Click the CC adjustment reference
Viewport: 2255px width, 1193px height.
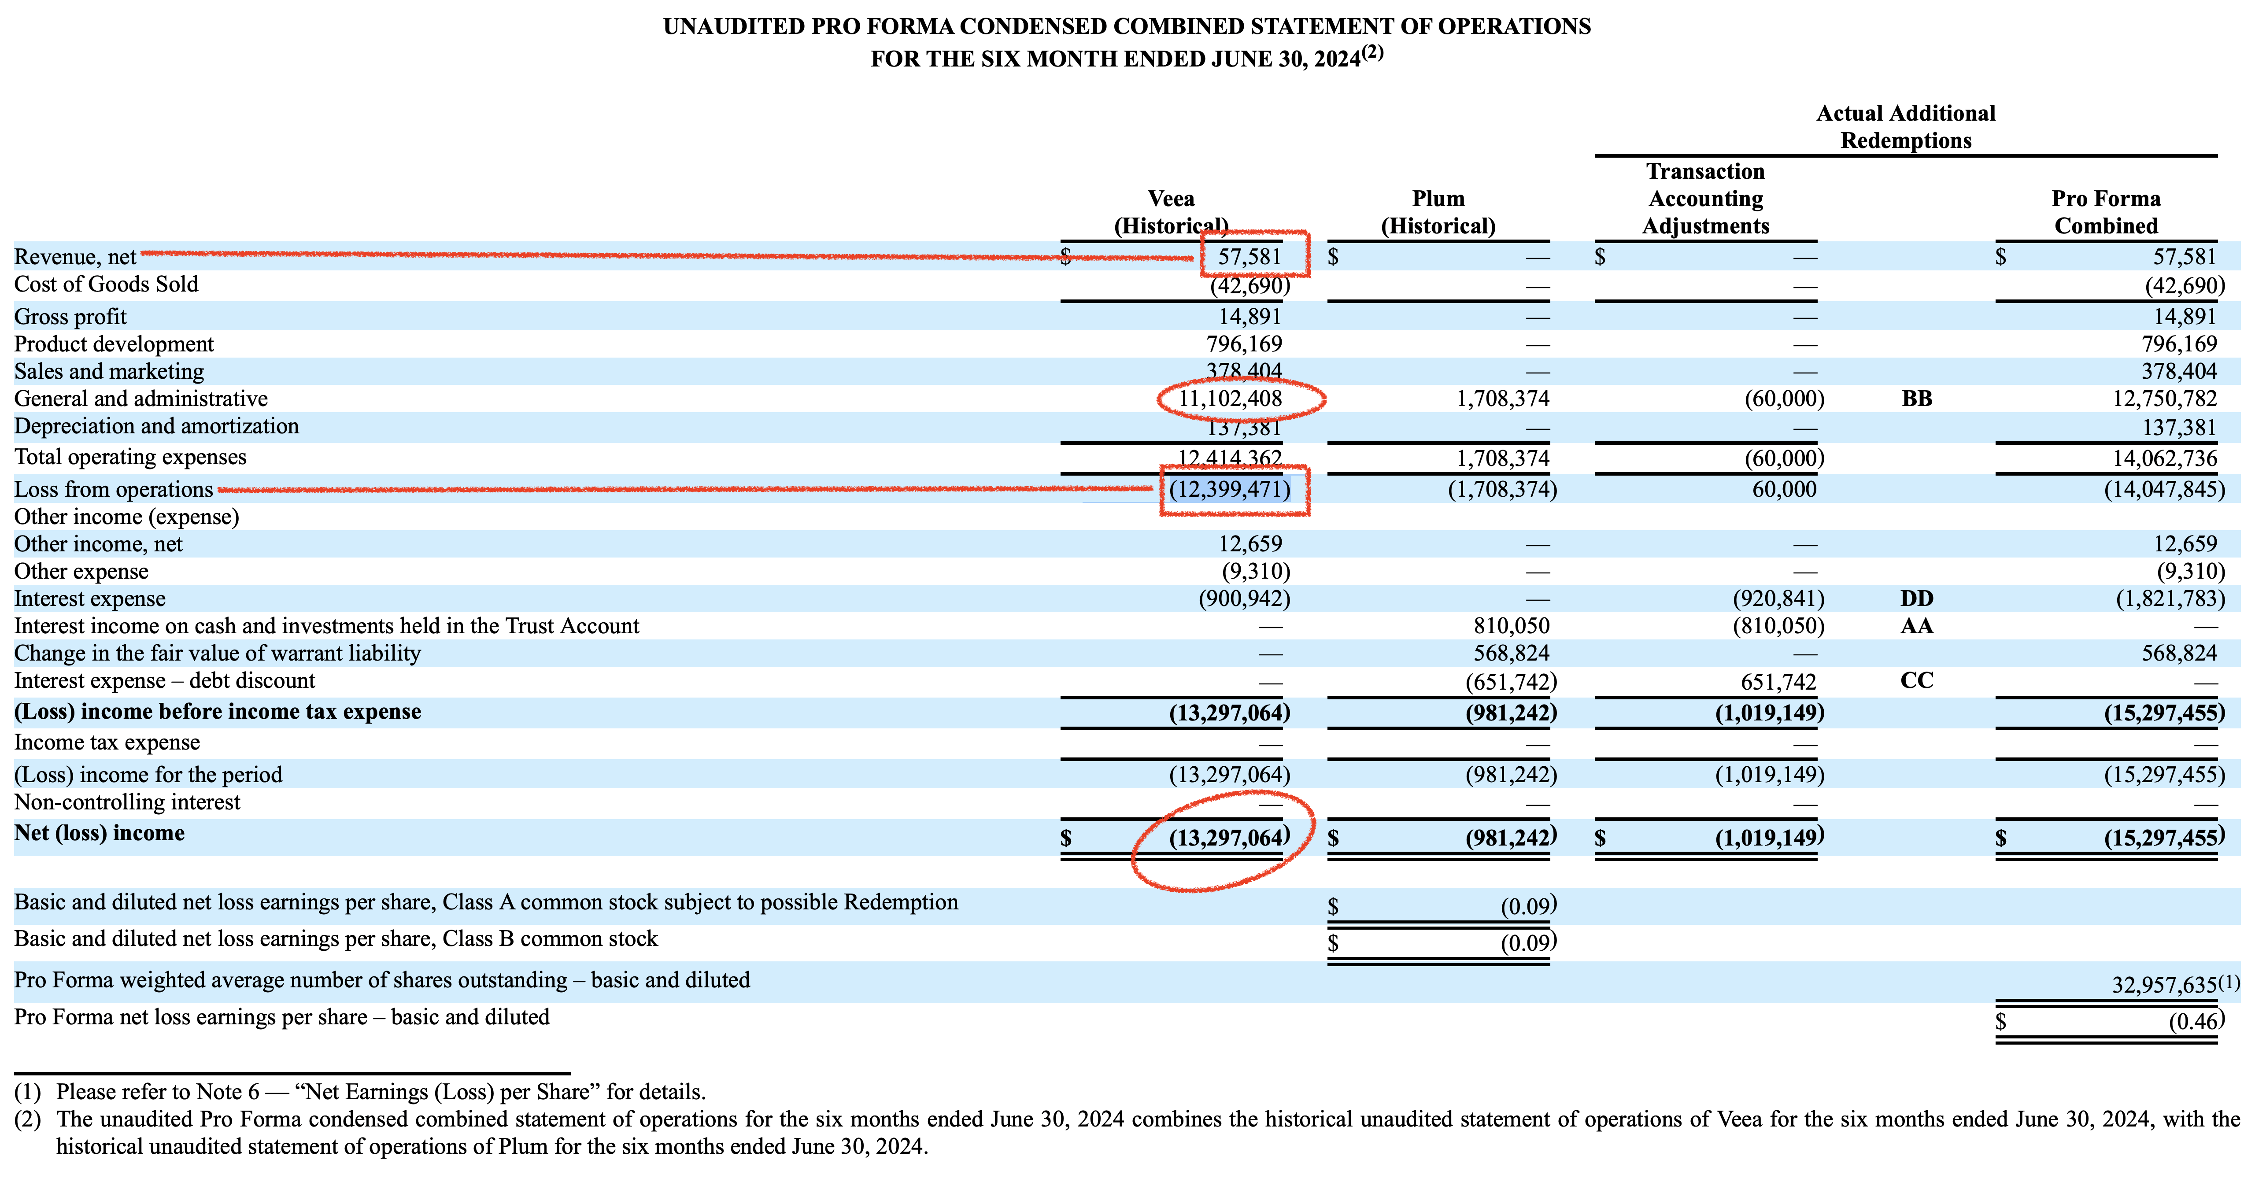1916,681
